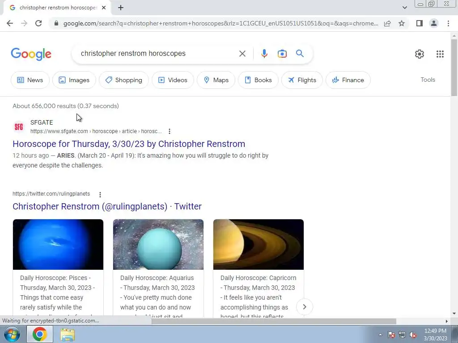
Task: Open the Neptune image Pisces card
Action: [x=58, y=244]
